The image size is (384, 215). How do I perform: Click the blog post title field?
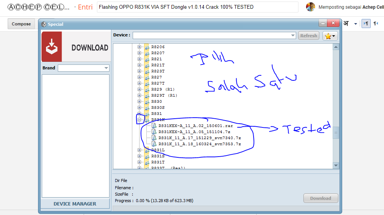[198, 7]
